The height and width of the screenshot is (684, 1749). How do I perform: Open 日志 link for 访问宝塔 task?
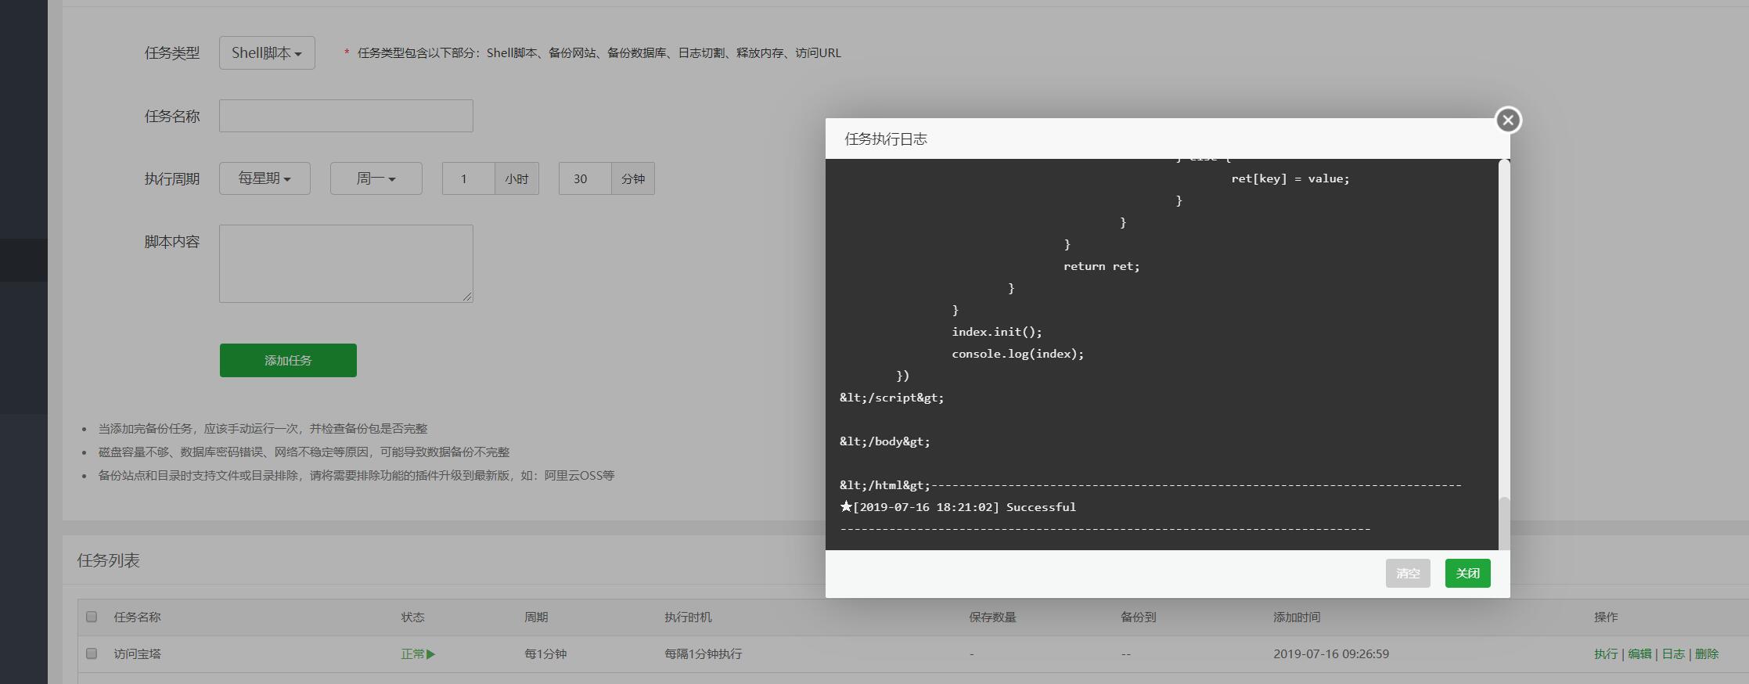pos(1673,653)
